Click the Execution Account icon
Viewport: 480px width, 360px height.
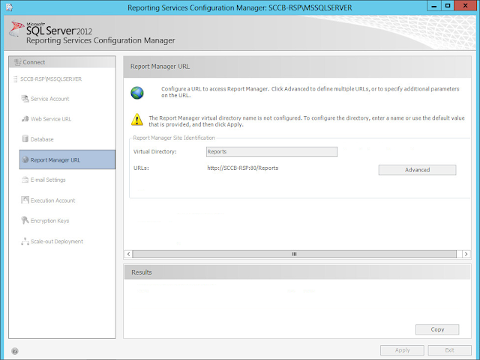point(25,200)
